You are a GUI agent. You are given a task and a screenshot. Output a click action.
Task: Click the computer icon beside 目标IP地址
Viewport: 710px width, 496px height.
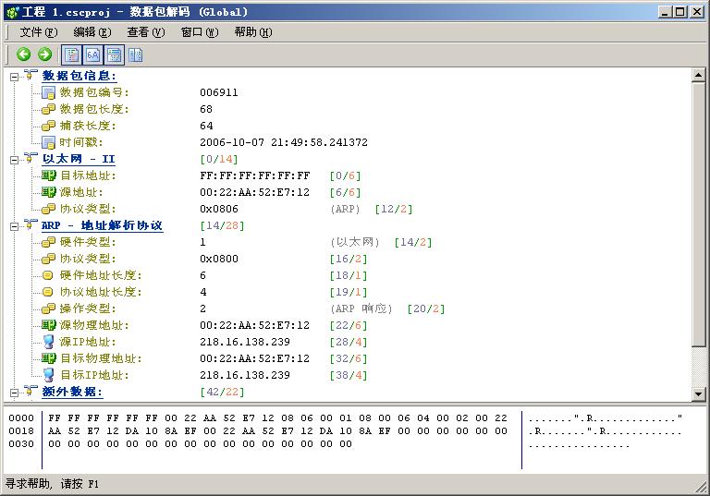(48, 375)
